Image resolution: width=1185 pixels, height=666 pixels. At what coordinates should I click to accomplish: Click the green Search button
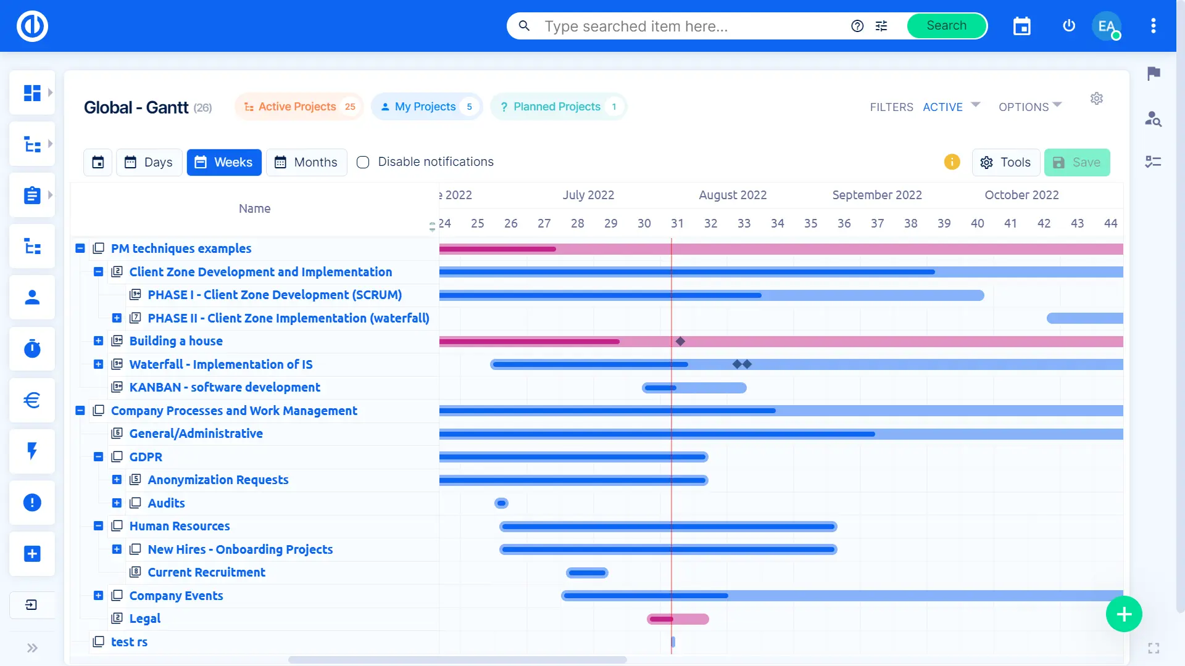tap(946, 26)
